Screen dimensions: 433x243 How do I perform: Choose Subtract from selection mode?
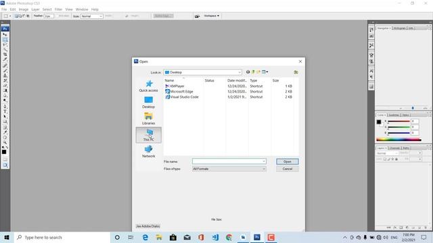coord(24,16)
